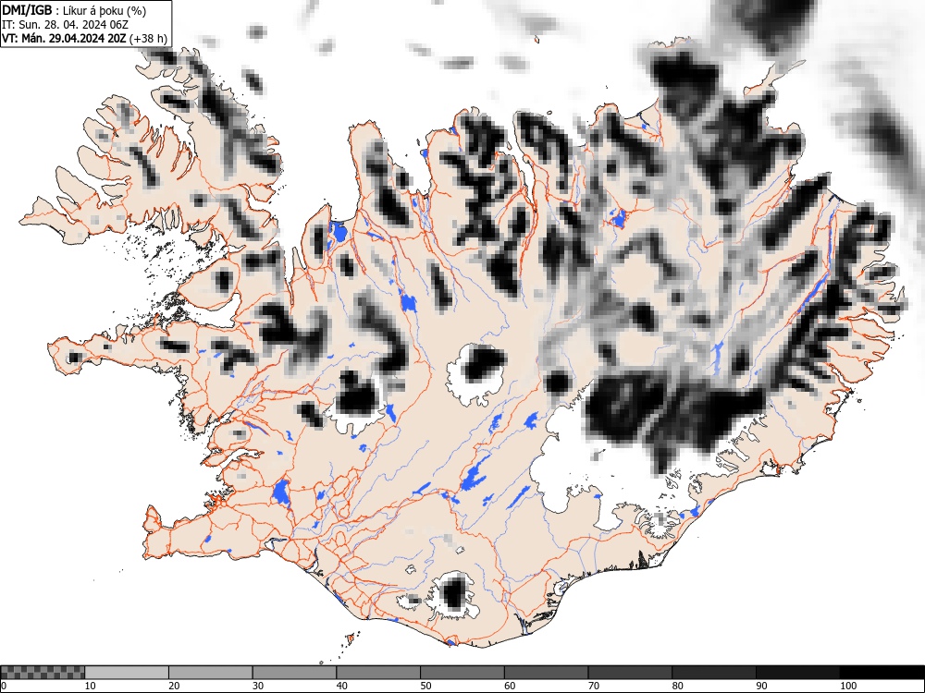Click the legend label "40"
925x693 pixels.
coord(341,686)
